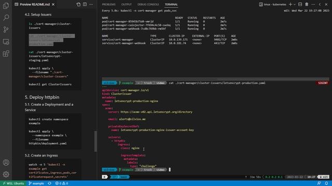Open the preview editor More Actions menu
332x186 pixels.
91,4
